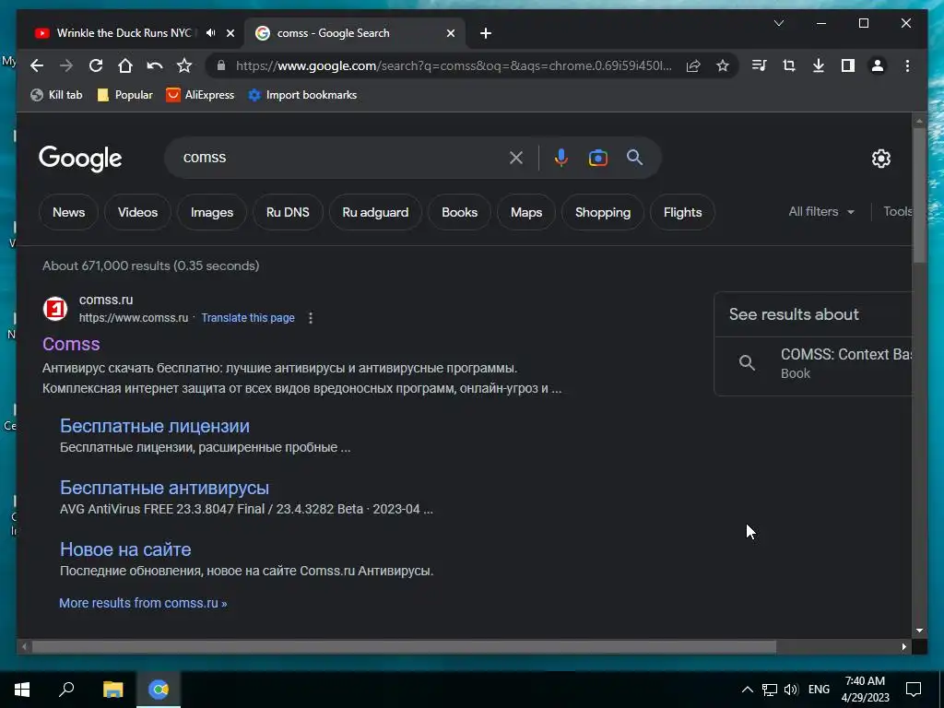The width and height of the screenshot is (944, 708).
Task: Open the AliExpress bookmark
Action: point(200,95)
